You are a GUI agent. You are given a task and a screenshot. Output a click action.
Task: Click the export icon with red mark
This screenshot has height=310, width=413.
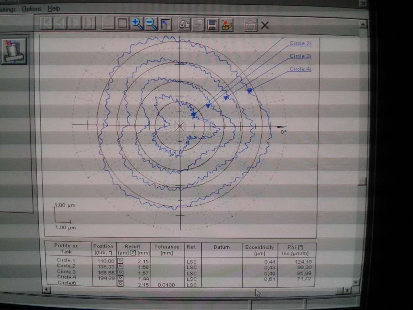(227, 25)
